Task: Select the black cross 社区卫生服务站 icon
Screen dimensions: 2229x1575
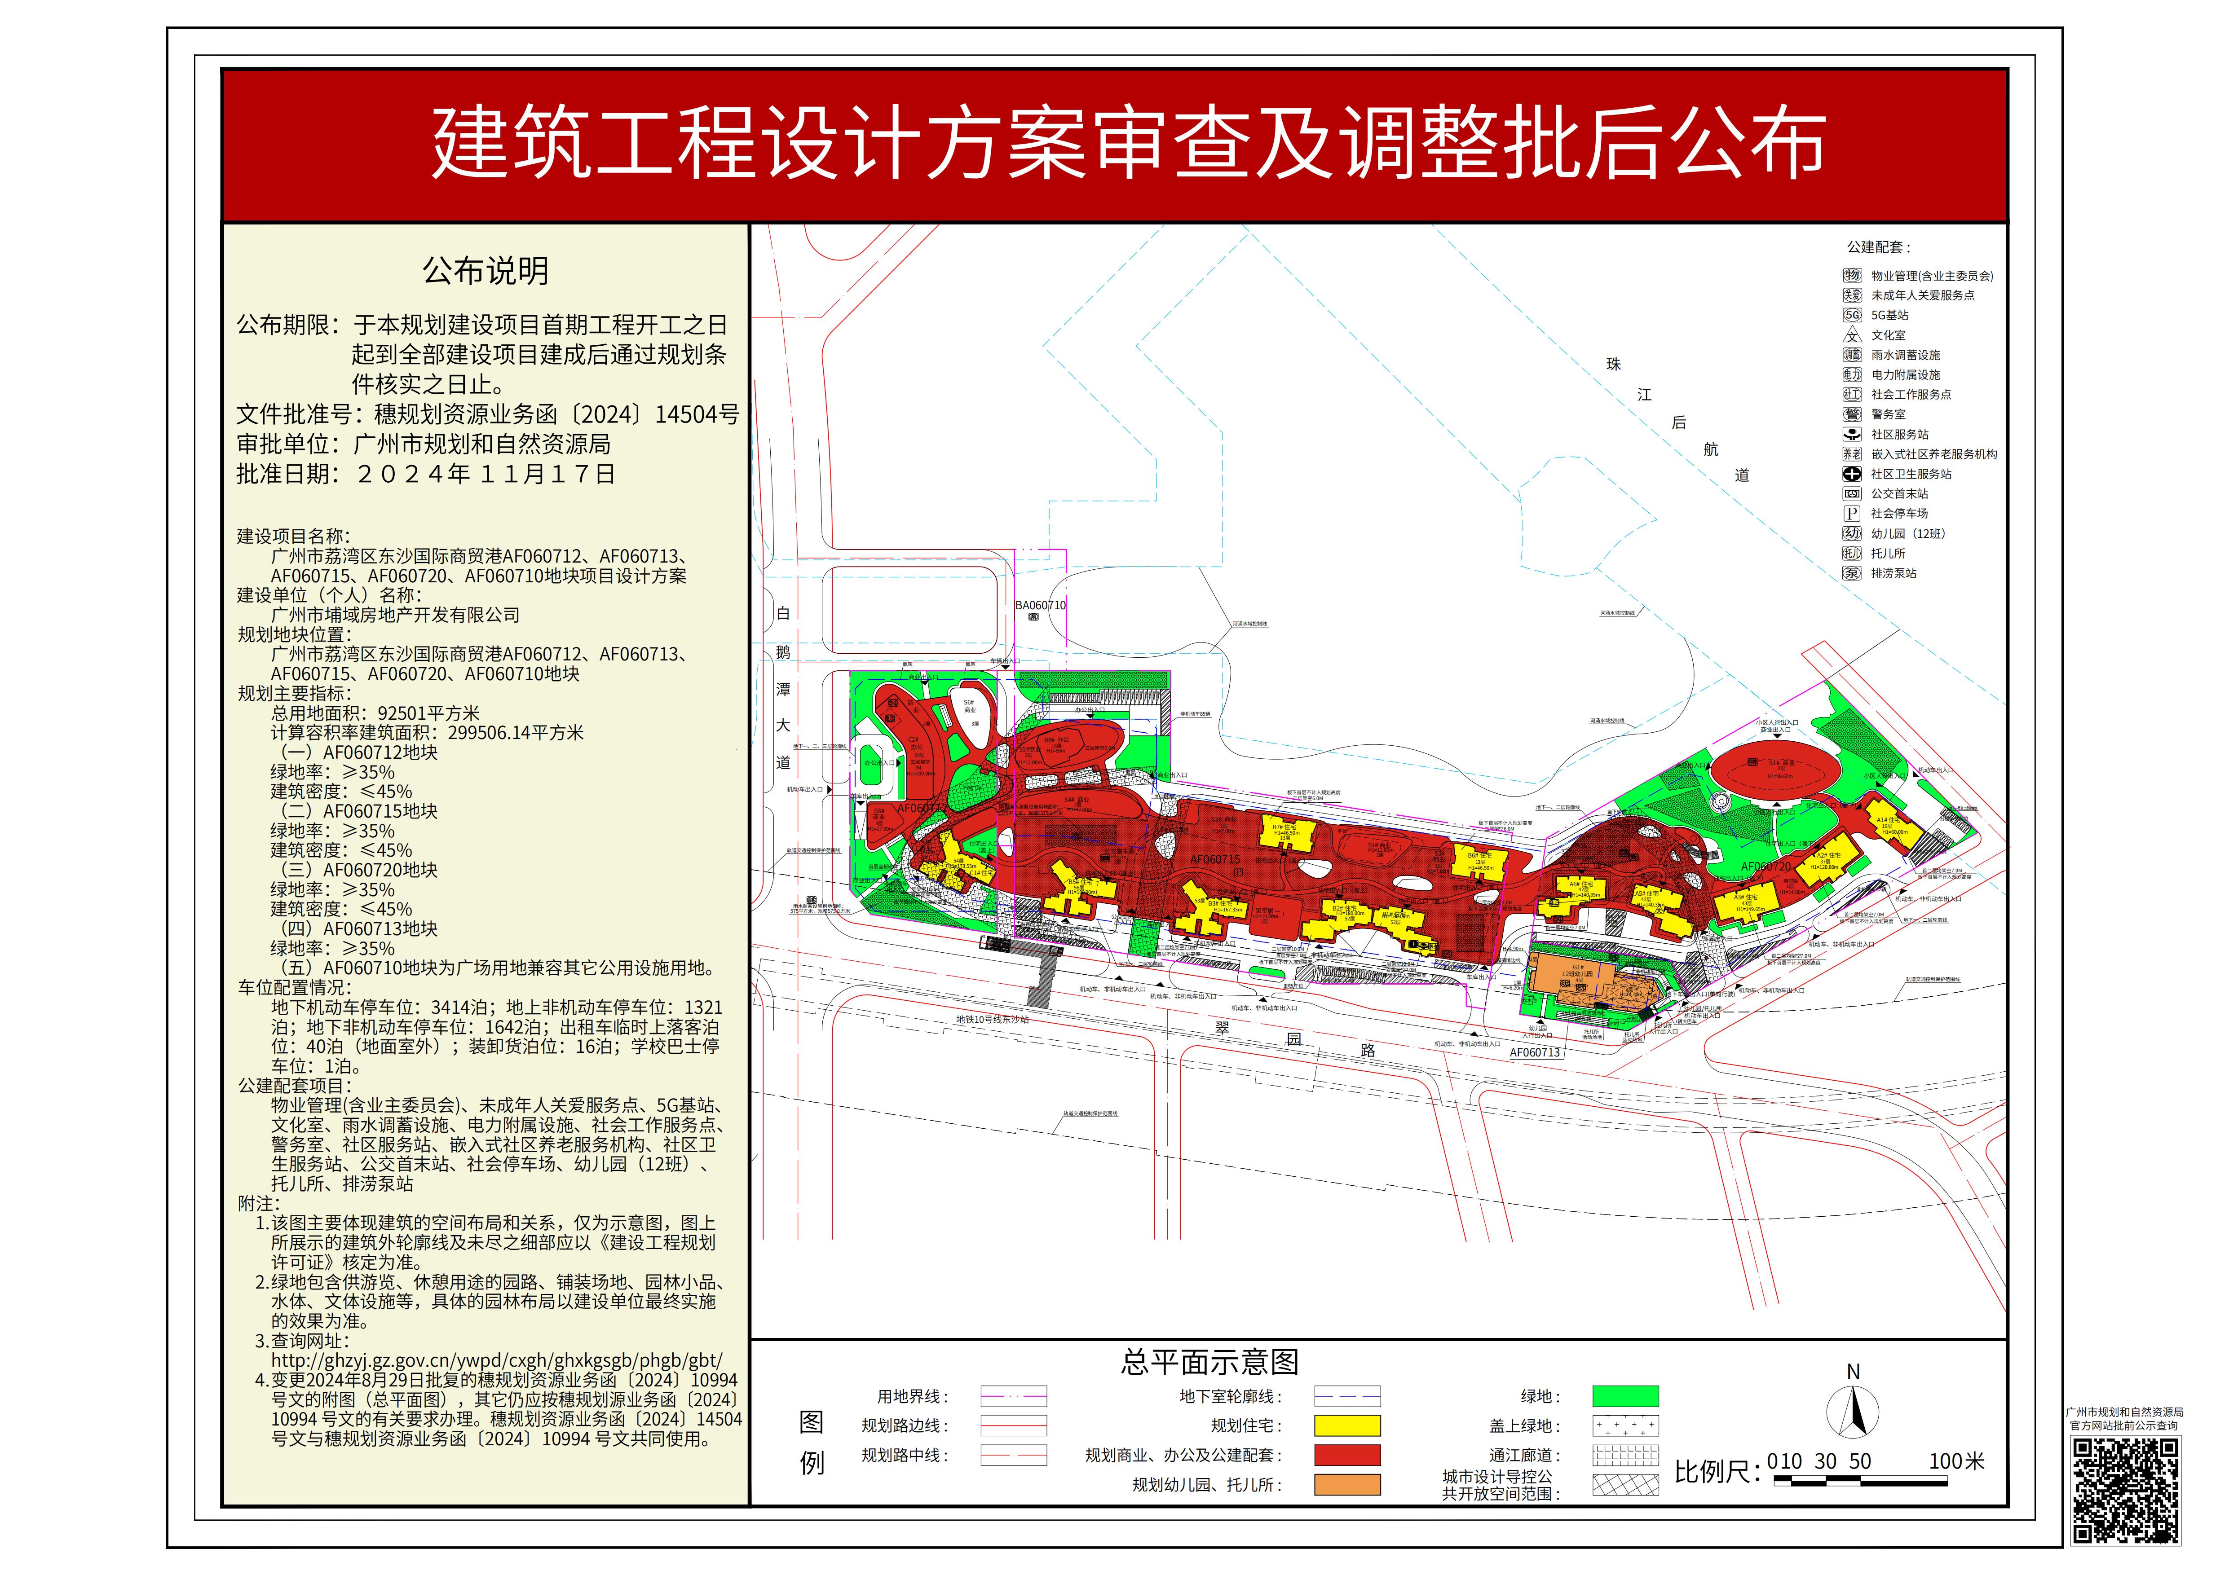Action: (x=1852, y=475)
